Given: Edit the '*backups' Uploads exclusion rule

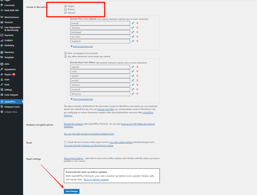Looking at the screenshot, I should point(133,28).
